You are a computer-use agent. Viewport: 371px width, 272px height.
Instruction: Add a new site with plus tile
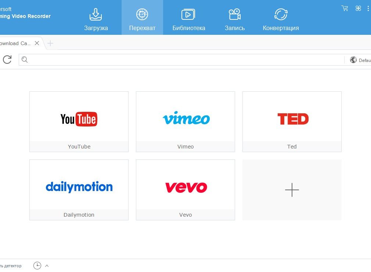(292, 190)
